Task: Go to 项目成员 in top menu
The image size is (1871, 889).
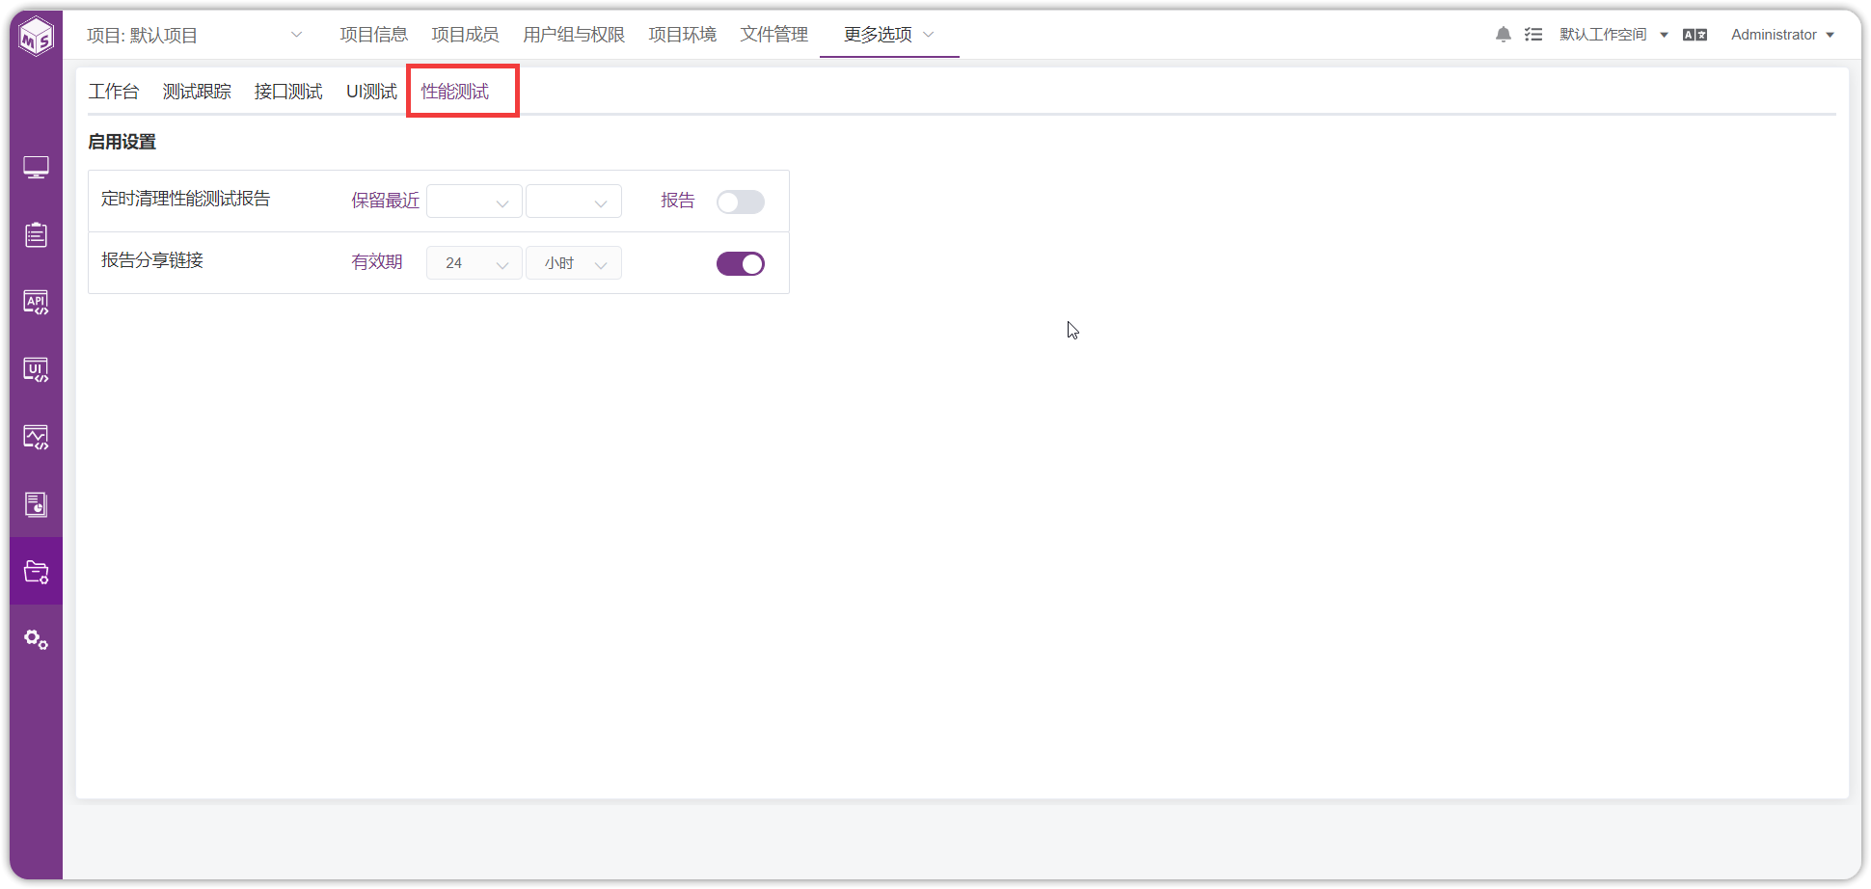Action: [465, 35]
